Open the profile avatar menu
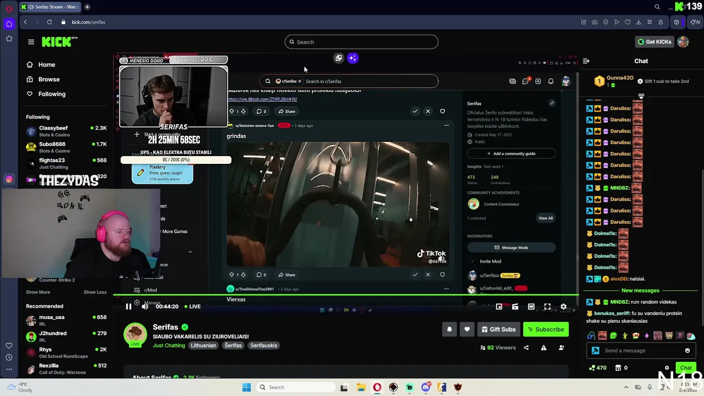The width and height of the screenshot is (704, 396). coord(683,42)
